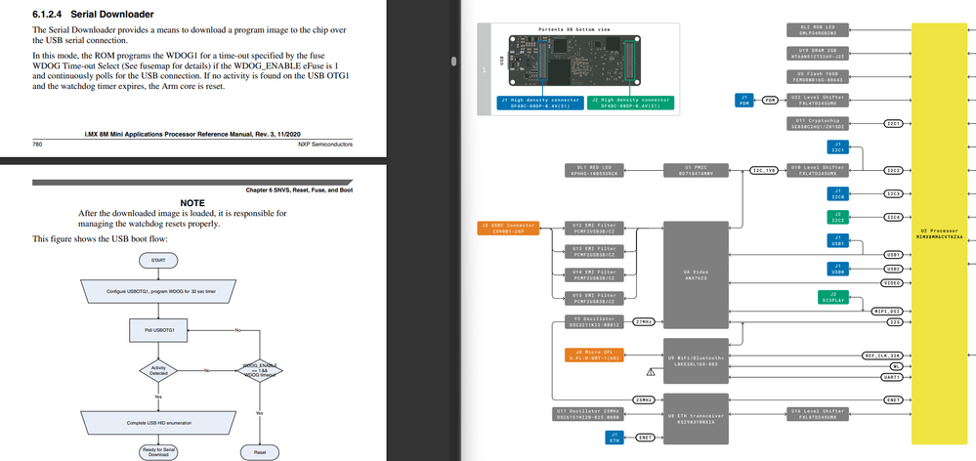Click the REF_CLK_32K signal pill
976x461 pixels.
coord(882,356)
